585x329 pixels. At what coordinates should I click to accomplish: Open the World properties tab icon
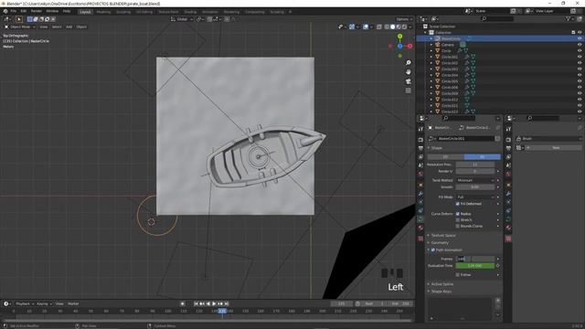420,175
